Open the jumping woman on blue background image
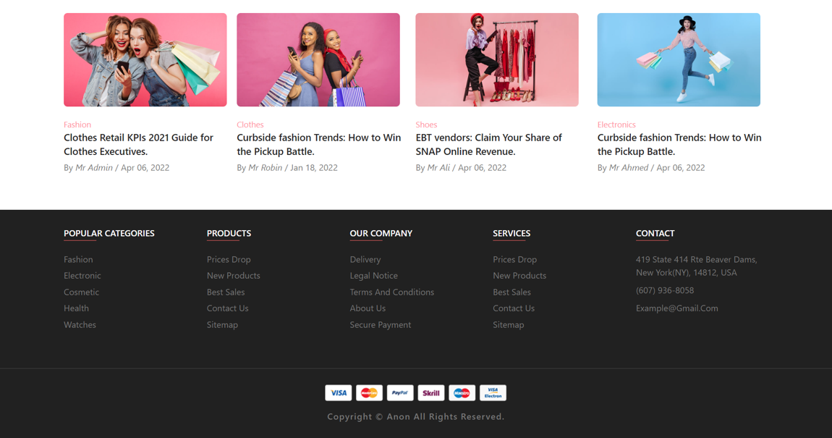 point(678,60)
